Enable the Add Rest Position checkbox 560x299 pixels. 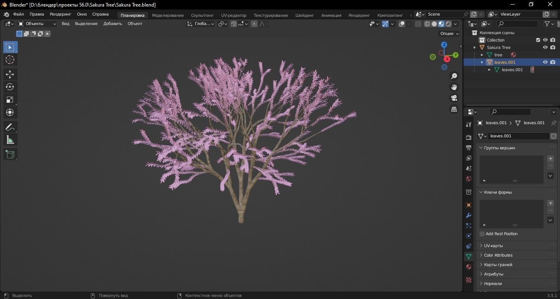[x=482, y=234]
